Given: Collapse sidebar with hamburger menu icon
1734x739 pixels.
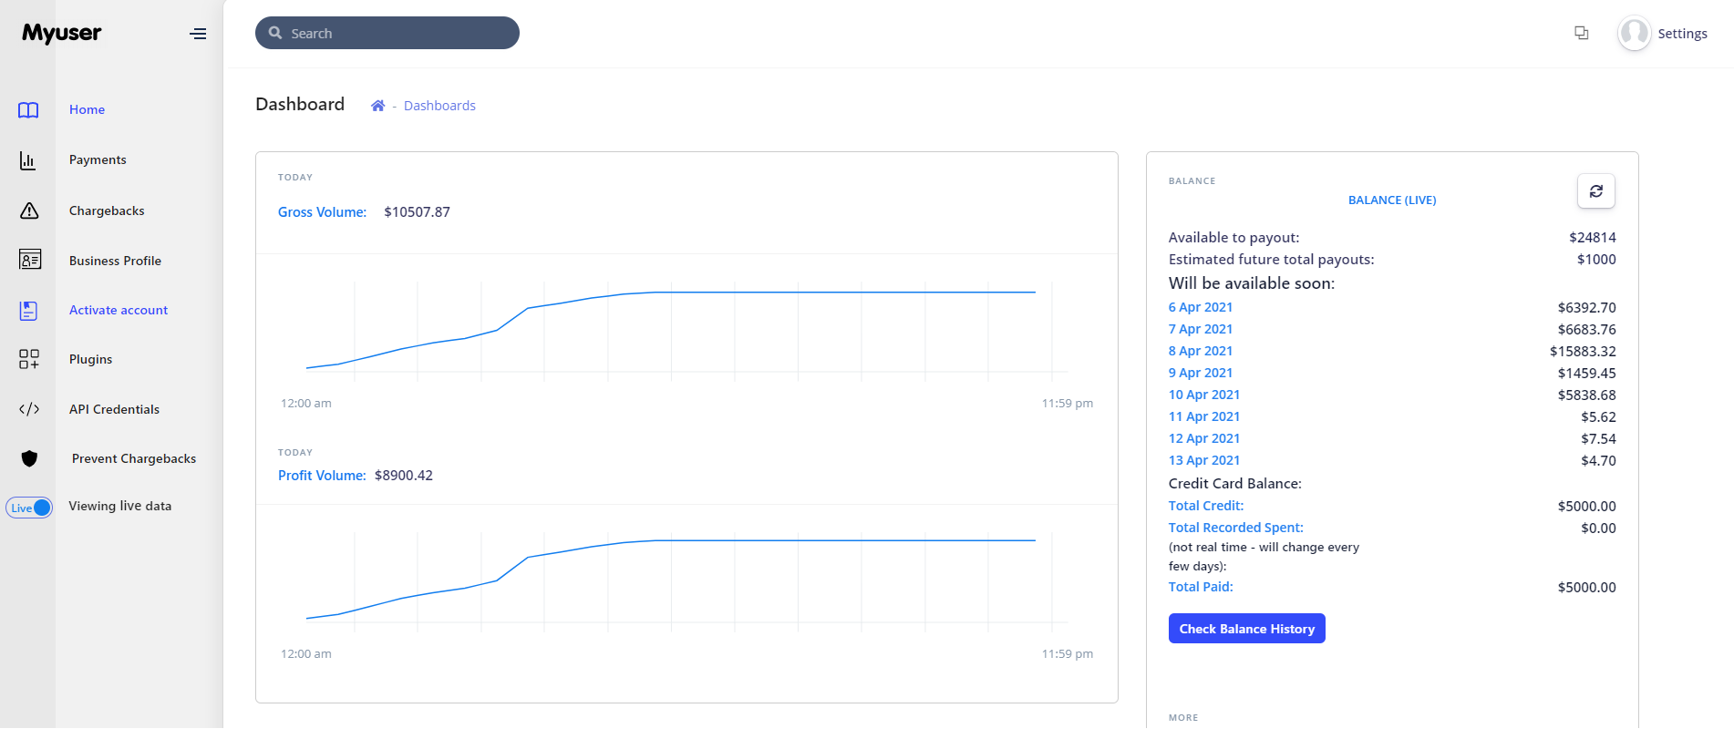Looking at the screenshot, I should pyautogui.click(x=198, y=34).
